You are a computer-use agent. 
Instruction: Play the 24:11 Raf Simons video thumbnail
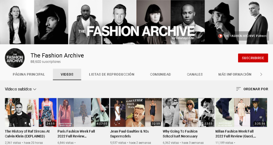click(31, 112)
